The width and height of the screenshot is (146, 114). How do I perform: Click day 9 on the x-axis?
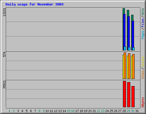click(x=44, y=111)
